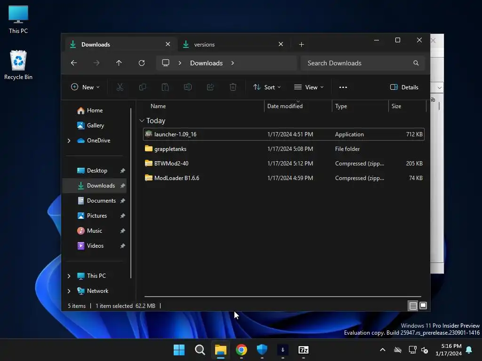Open Google Chrome from taskbar
The image size is (482, 361).
[x=241, y=350]
